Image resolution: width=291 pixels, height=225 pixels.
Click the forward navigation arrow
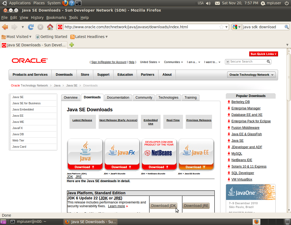pos(15,27)
